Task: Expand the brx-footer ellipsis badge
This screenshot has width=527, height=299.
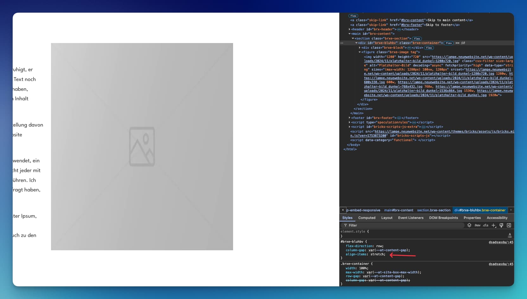Action: [x=399, y=118]
